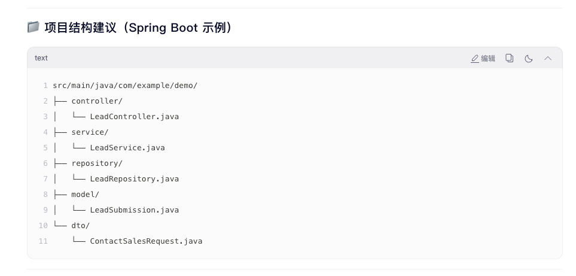The height and width of the screenshot is (276, 576).
Task: Select the LeadService.java file line
Action: (127, 148)
